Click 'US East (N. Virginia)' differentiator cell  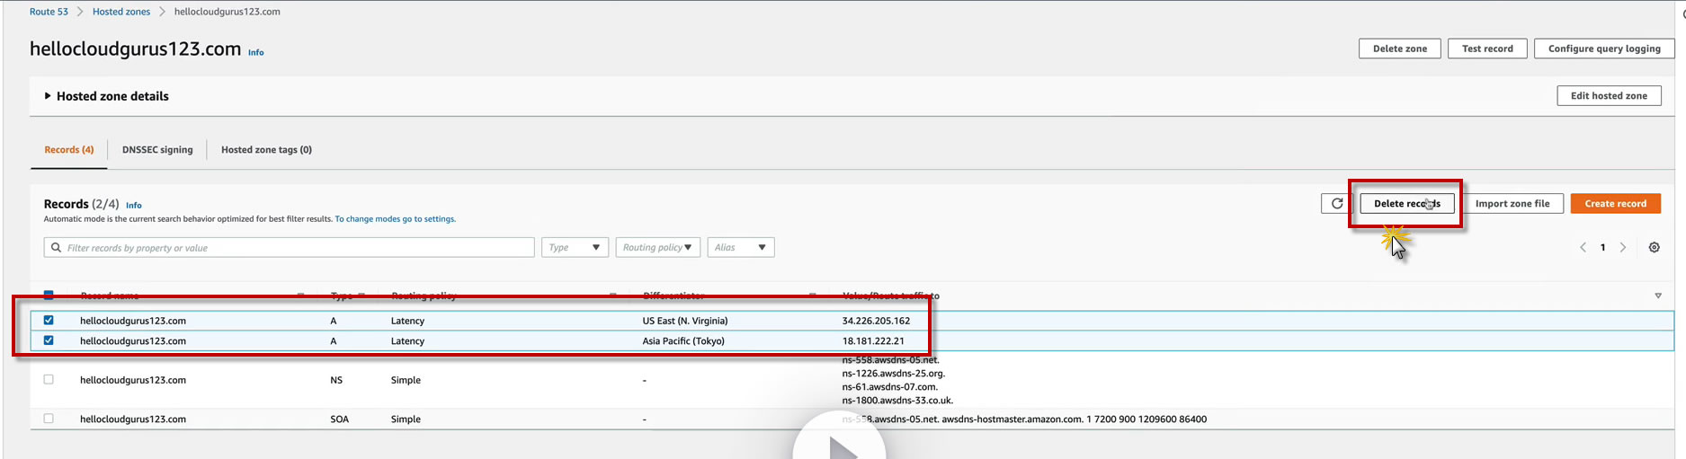click(685, 321)
